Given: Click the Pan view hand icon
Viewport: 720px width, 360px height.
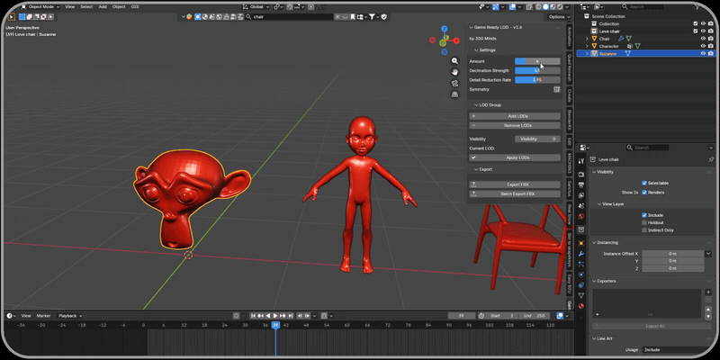Looking at the screenshot, I should click(x=454, y=72).
